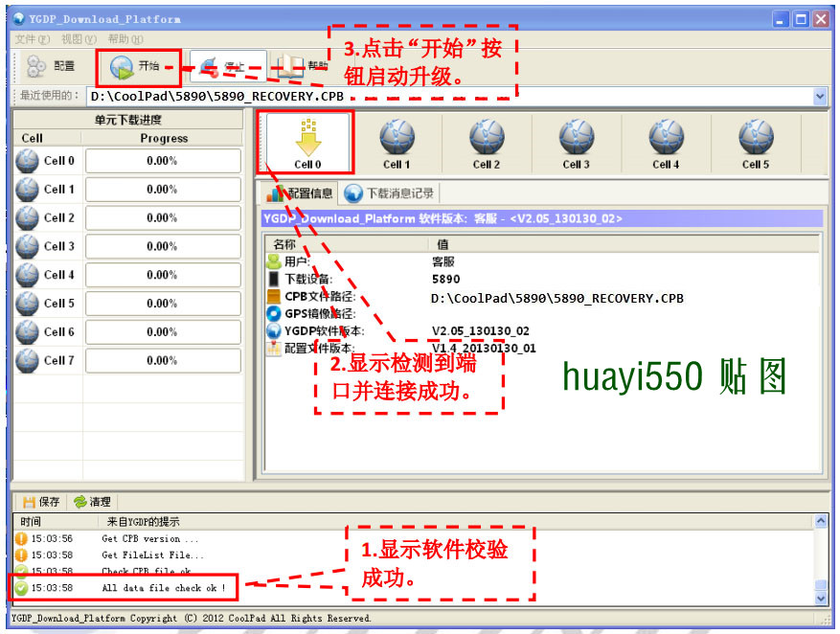The height and width of the screenshot is (634, 840).
Task: Select the 配置文件版本 row icon
Action: pyautogui.click(x=274, y=348)
